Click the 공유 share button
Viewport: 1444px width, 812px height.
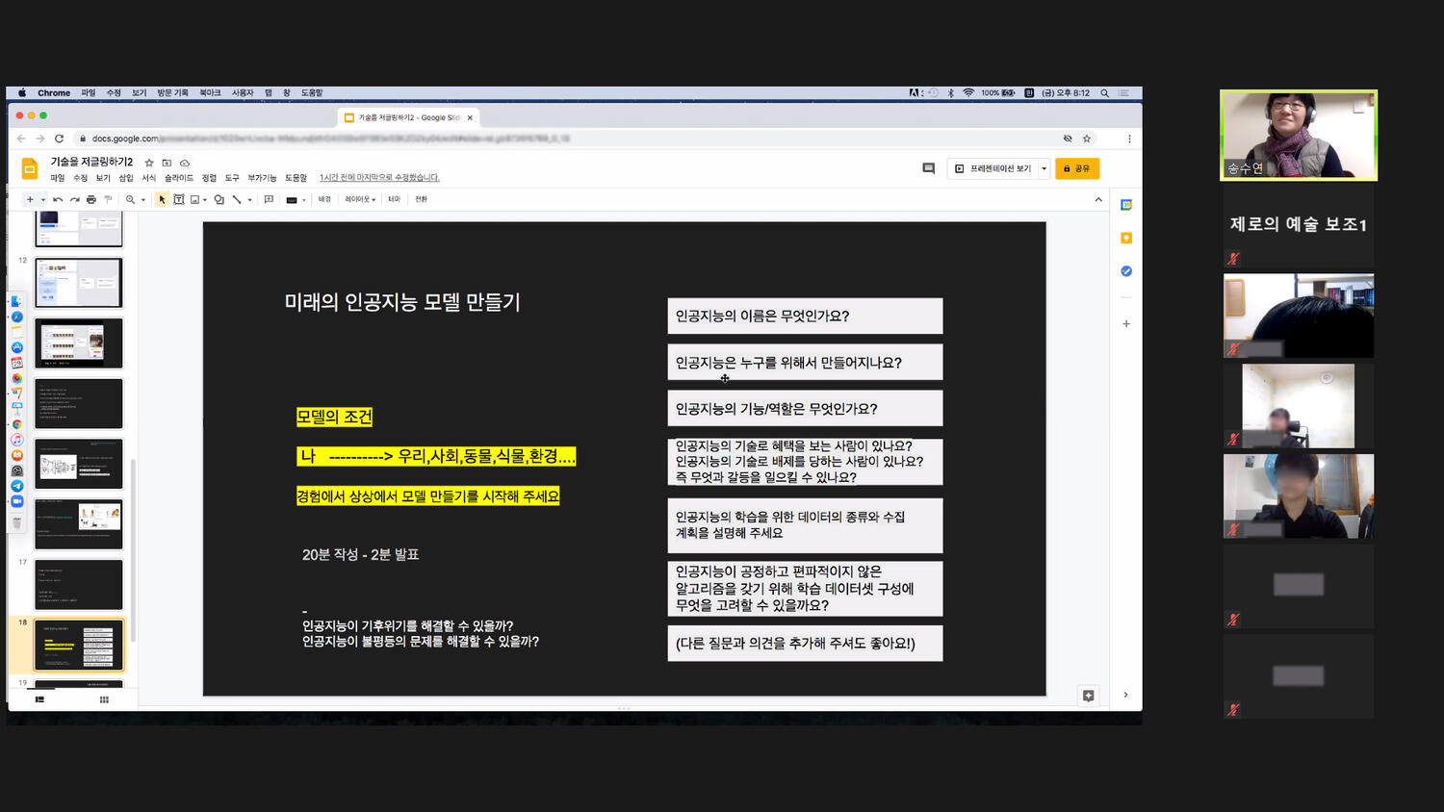click(1077, 168)
